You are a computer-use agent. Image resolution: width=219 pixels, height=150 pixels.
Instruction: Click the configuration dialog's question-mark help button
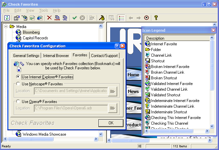coord(117,46)
